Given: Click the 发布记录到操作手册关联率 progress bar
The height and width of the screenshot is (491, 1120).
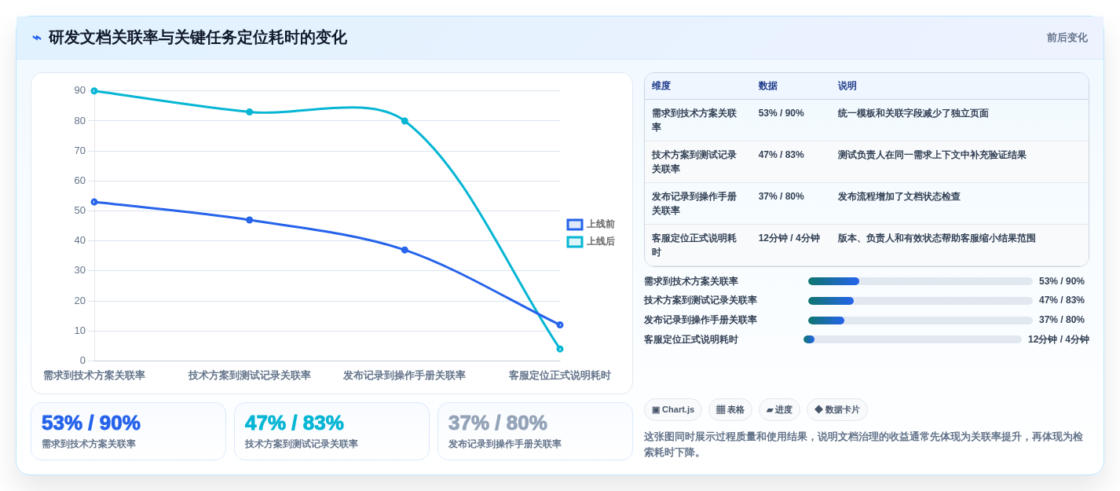Looking at the screenshot, I should (921, 321).
